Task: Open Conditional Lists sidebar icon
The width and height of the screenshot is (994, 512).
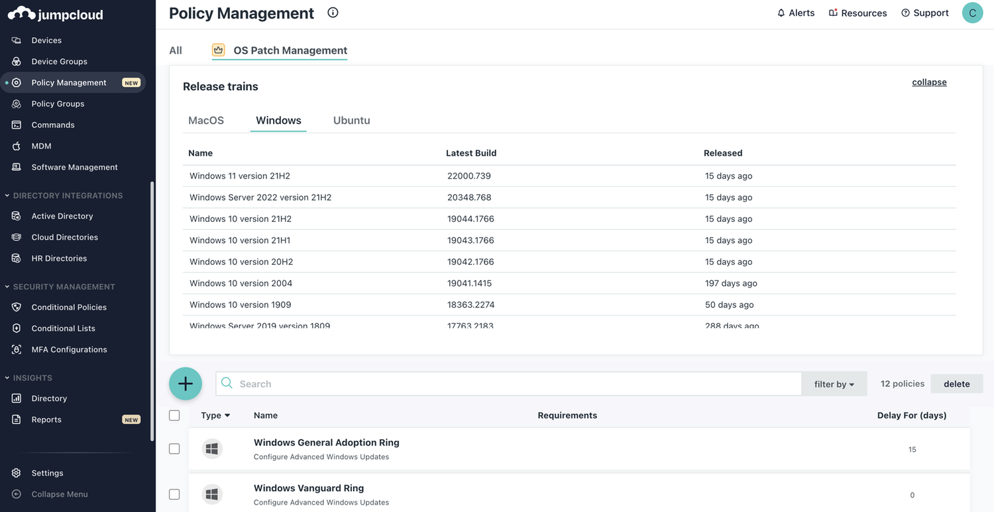Action: [17, 329]
